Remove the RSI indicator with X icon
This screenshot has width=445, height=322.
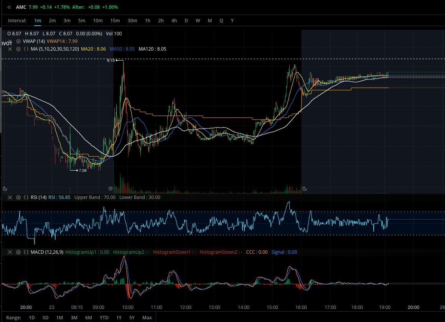(x=10, y=197)
